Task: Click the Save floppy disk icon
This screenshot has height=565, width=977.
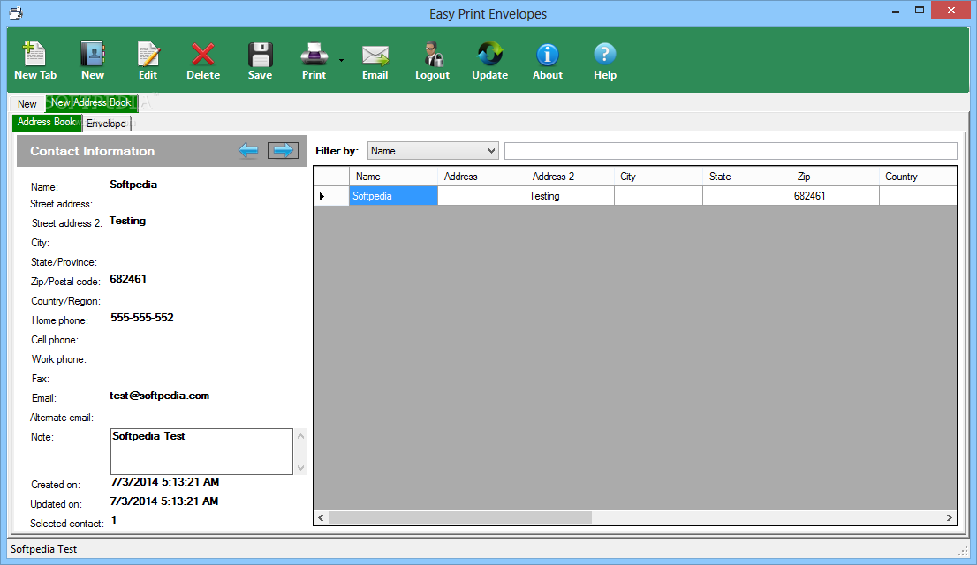Action: point(260,54)
